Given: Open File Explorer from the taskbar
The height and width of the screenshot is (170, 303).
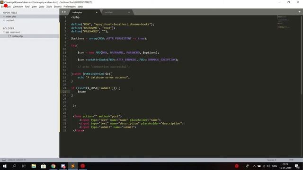Looking at the screenshot, I should (x=34, y=166).
